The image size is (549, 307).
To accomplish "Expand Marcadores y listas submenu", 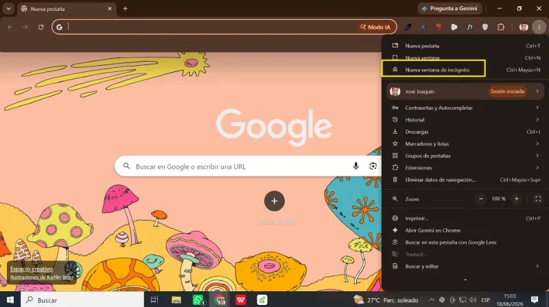I will click(x=465, y=144).
